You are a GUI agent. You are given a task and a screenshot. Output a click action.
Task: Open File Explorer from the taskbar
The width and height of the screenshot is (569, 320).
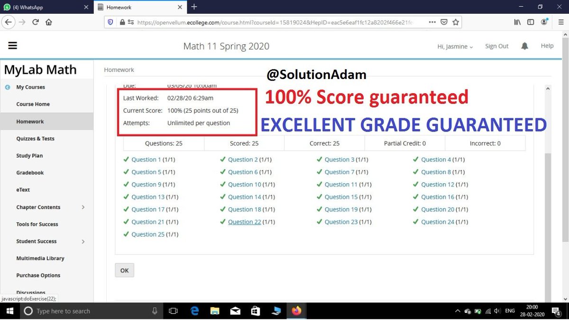(x=215, y=311)
